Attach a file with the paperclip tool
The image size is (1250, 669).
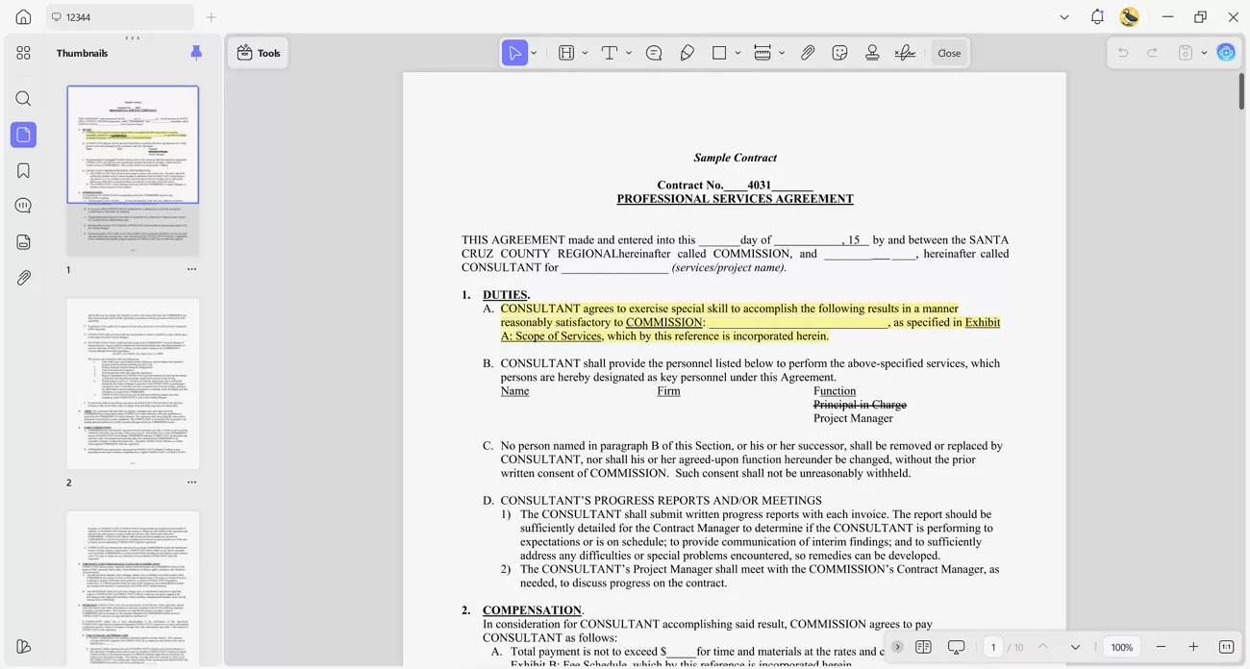click(808, 52)
